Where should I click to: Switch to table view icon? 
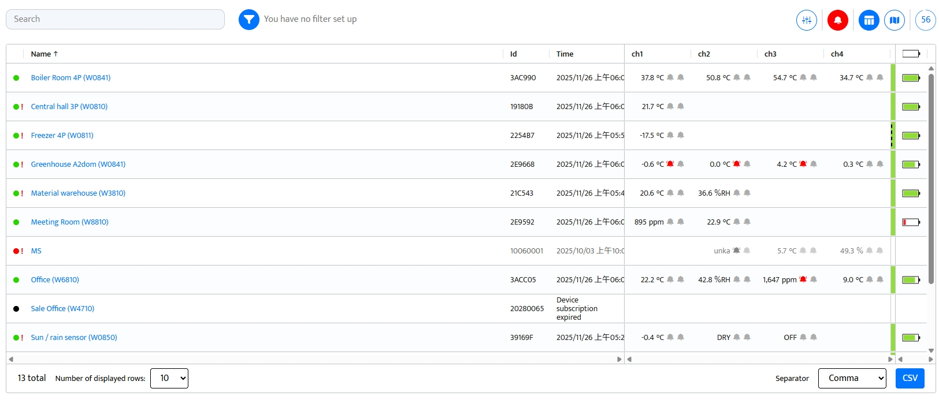[x=869, y=20]
